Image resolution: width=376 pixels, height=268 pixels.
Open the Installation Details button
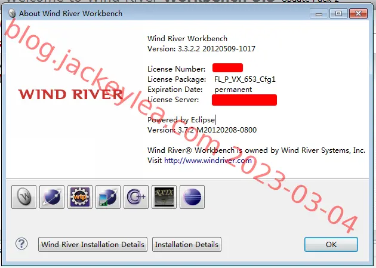coord(187,245)
